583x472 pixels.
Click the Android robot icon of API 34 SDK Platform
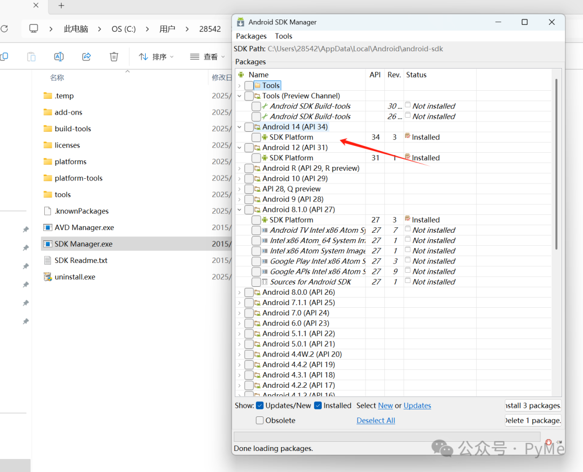265,137
